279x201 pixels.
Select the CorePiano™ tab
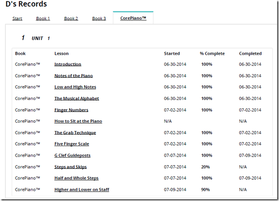pos(133,18)
